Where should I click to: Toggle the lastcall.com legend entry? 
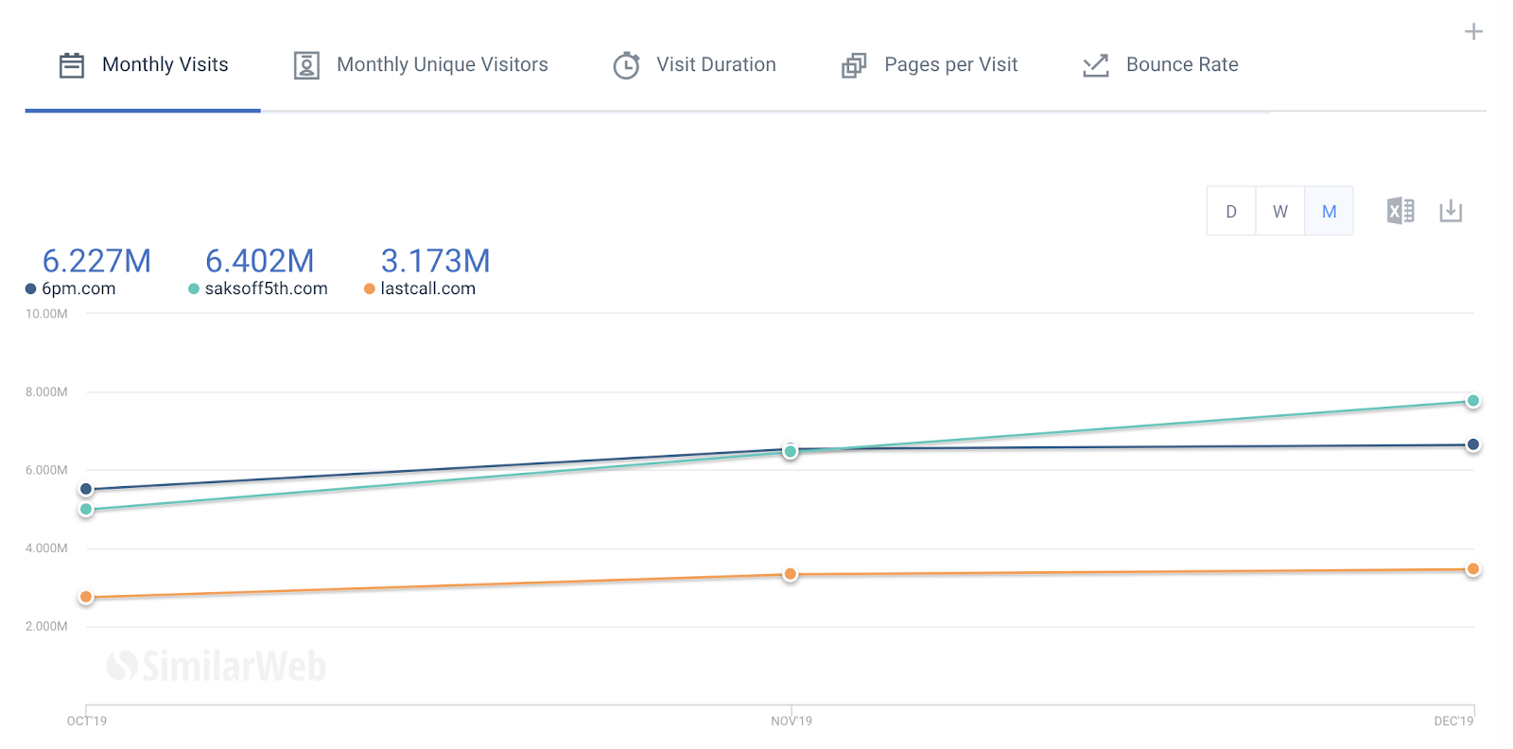pos(420,288)
